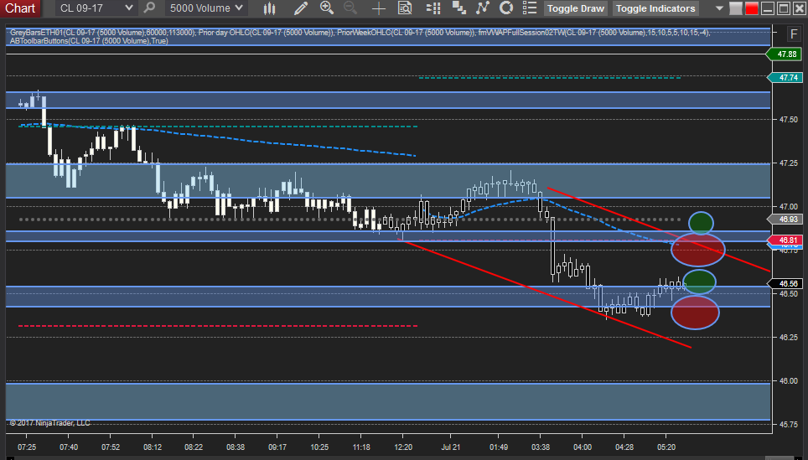Click the Toggle Draw button
Viewport: 808px width, 460px height.
tap(576, 8)
